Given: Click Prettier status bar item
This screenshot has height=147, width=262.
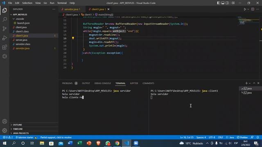Looking at the screenshot, I should tap(242, 137).
